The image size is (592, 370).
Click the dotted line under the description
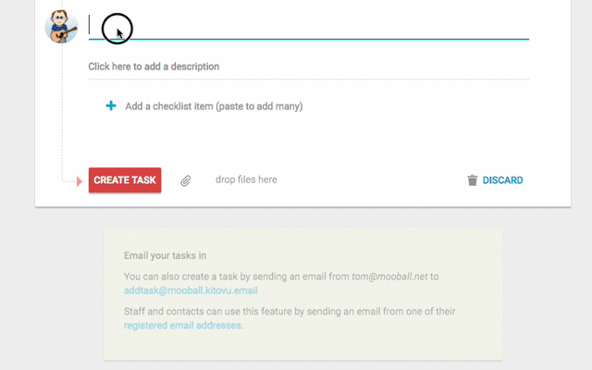pyautogui.click(x=308, y=80)
